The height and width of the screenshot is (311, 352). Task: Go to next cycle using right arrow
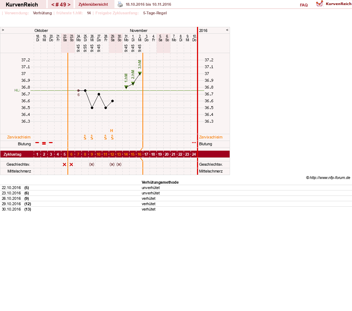pos(69,5)
